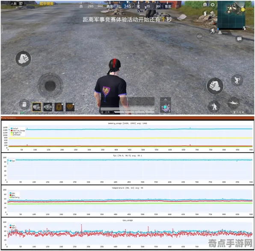The image size is (255, 251).
Task: Tap the prone lying soldier icon
Action: (233, 103)
